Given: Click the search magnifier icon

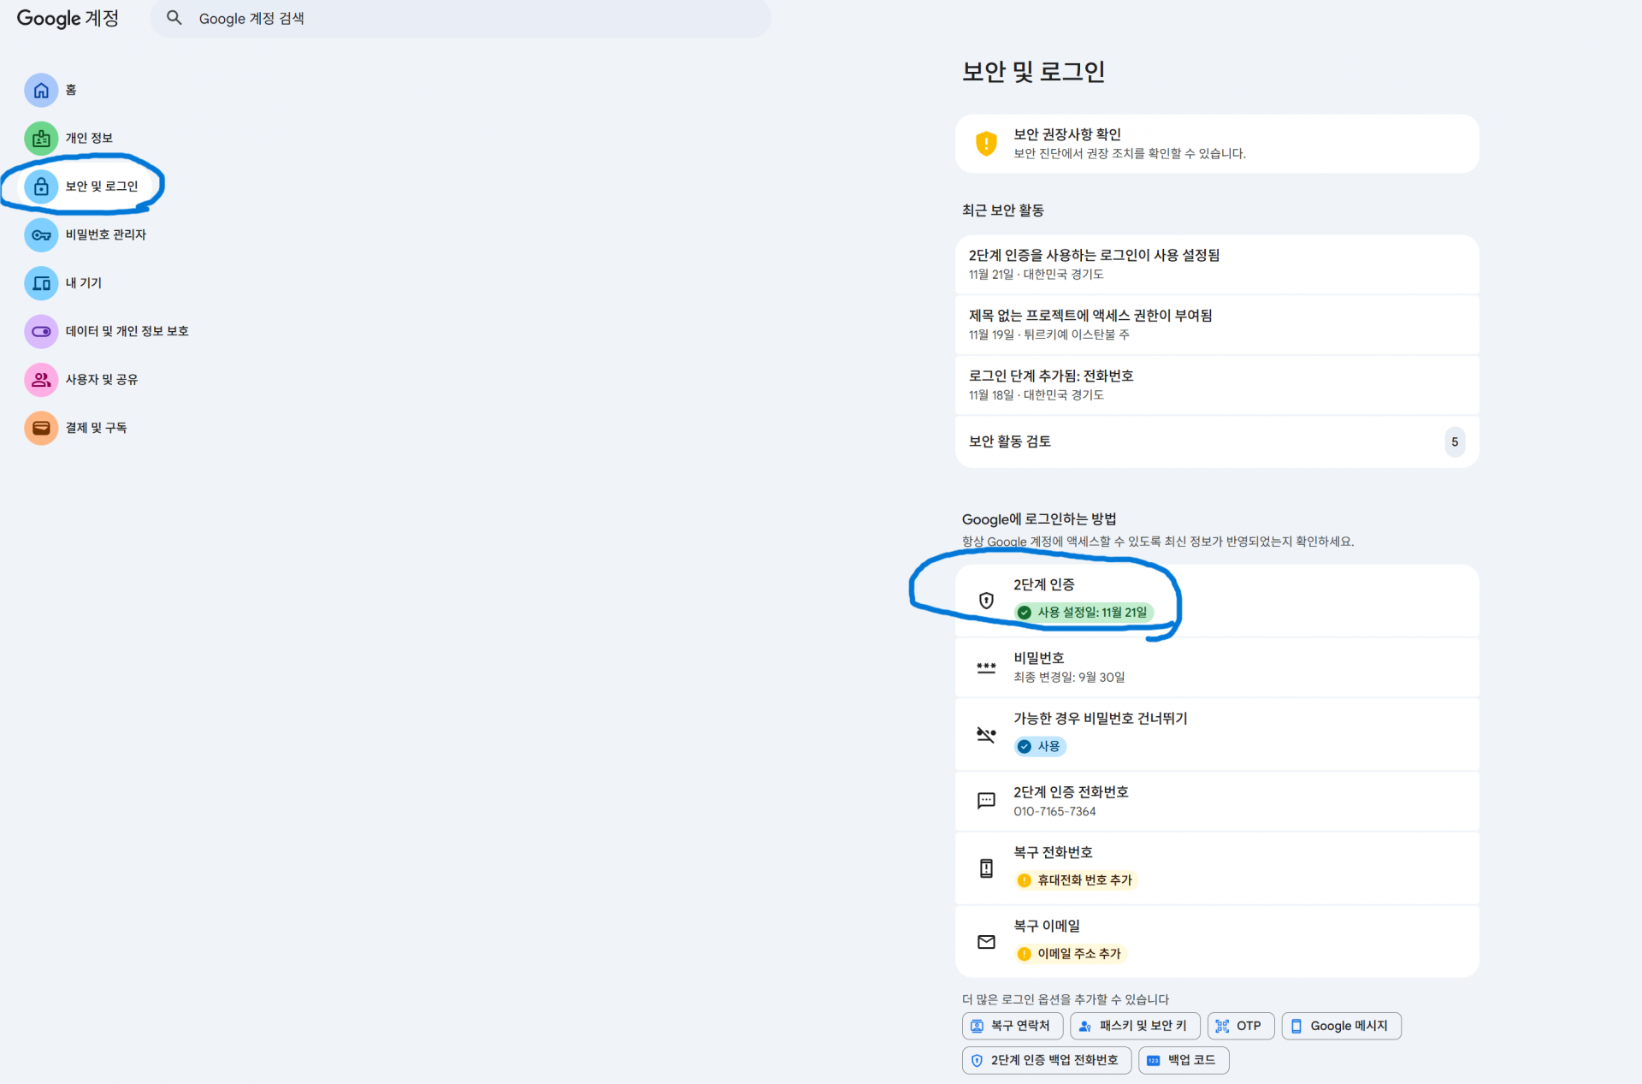Looking at the screenshot, I should coord(174,18).
